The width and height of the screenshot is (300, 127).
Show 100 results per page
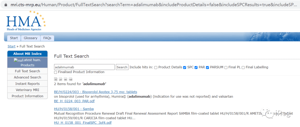coord(70,79)
